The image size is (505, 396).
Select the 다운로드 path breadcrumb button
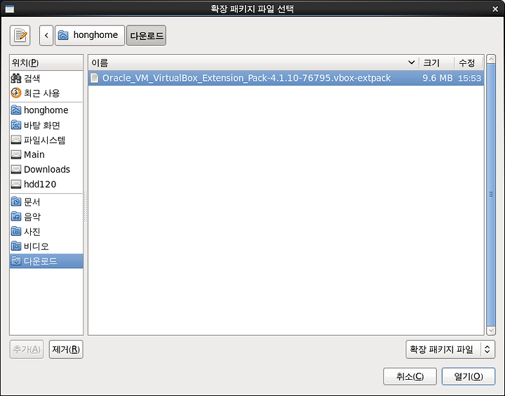point(146,35)
